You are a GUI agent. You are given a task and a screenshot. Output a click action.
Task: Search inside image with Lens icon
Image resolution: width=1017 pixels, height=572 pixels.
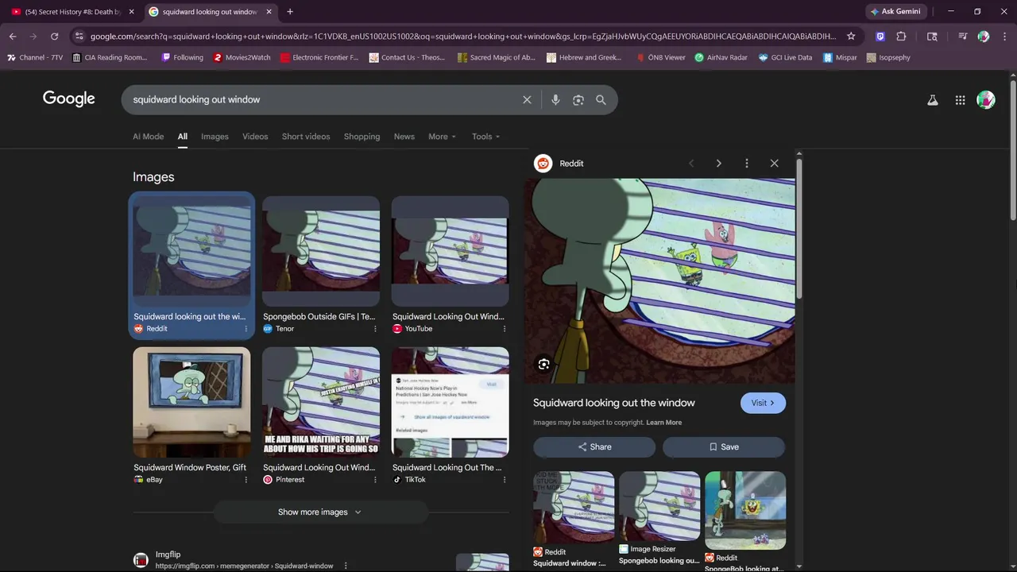coord(543,365)
